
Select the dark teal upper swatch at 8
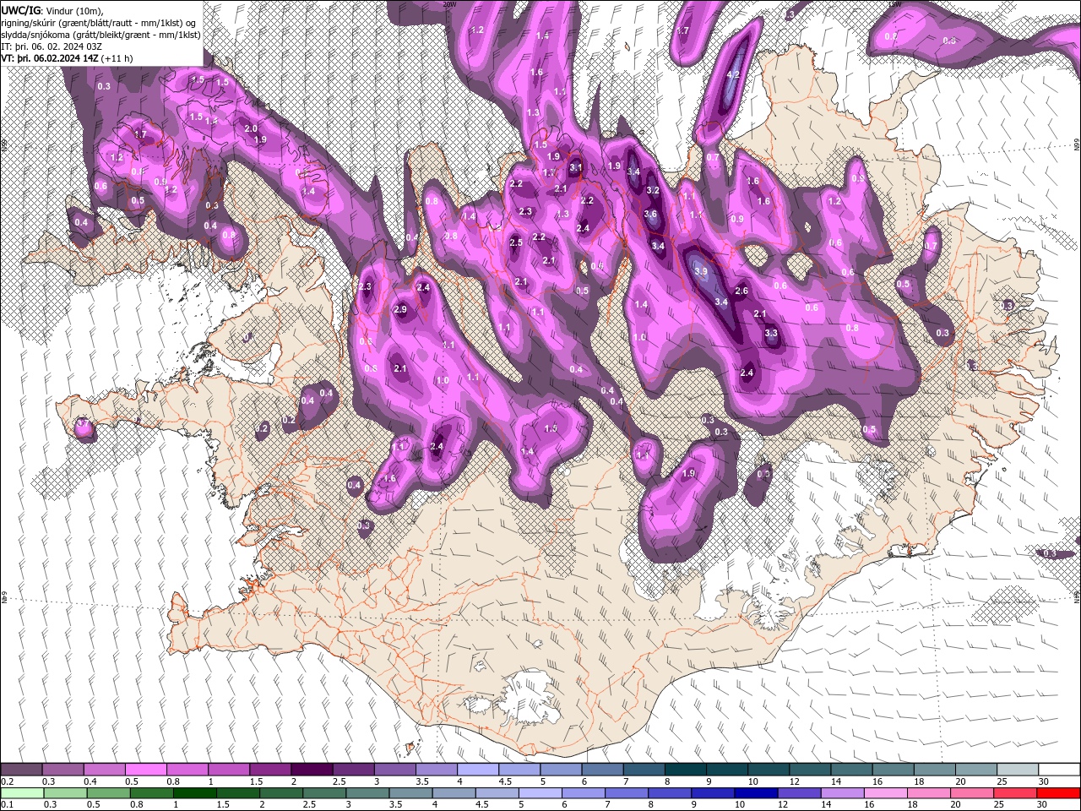coord(686,770)
